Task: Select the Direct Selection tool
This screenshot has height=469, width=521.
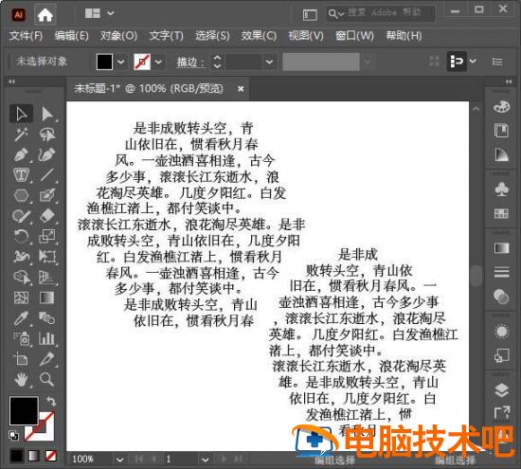Action: tap(47, 114)
